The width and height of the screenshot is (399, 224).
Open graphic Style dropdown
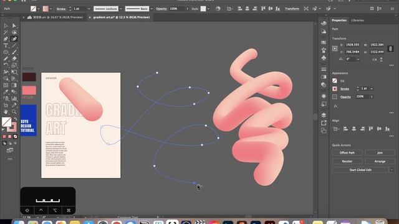pos(208,9)
